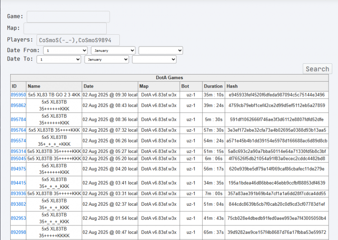The width and height of the screenshot is (338, 240).
Task: Open the Date To day dropdown
Action: click(x=59, y=60)
